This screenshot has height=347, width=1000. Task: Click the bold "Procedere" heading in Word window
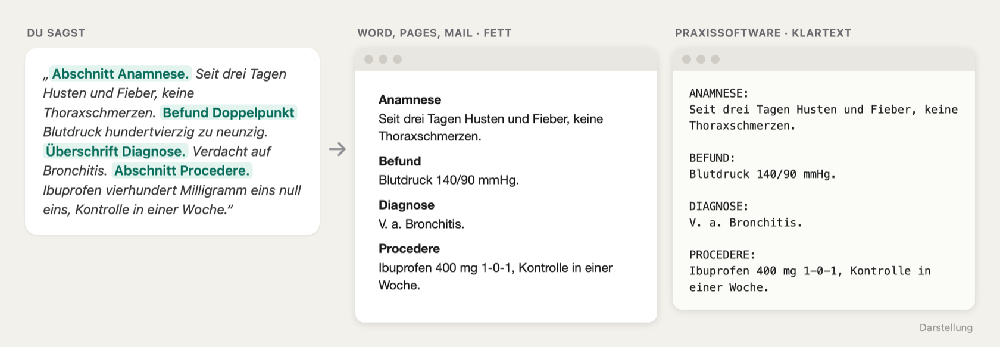click(409, 249)
